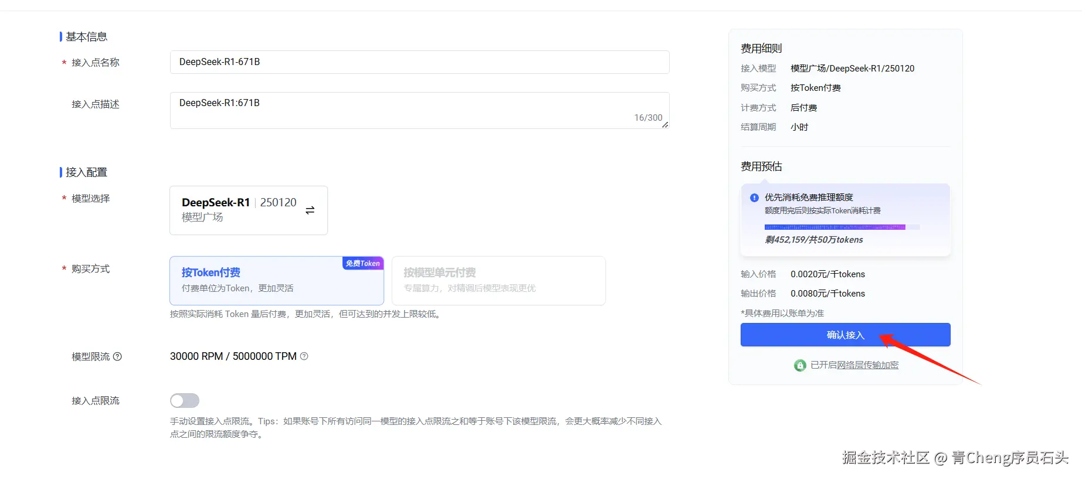Click the 优先消耗免费推理额度 notice text
Viewport: 1082px width, 480px height.
tap(809, 198)
